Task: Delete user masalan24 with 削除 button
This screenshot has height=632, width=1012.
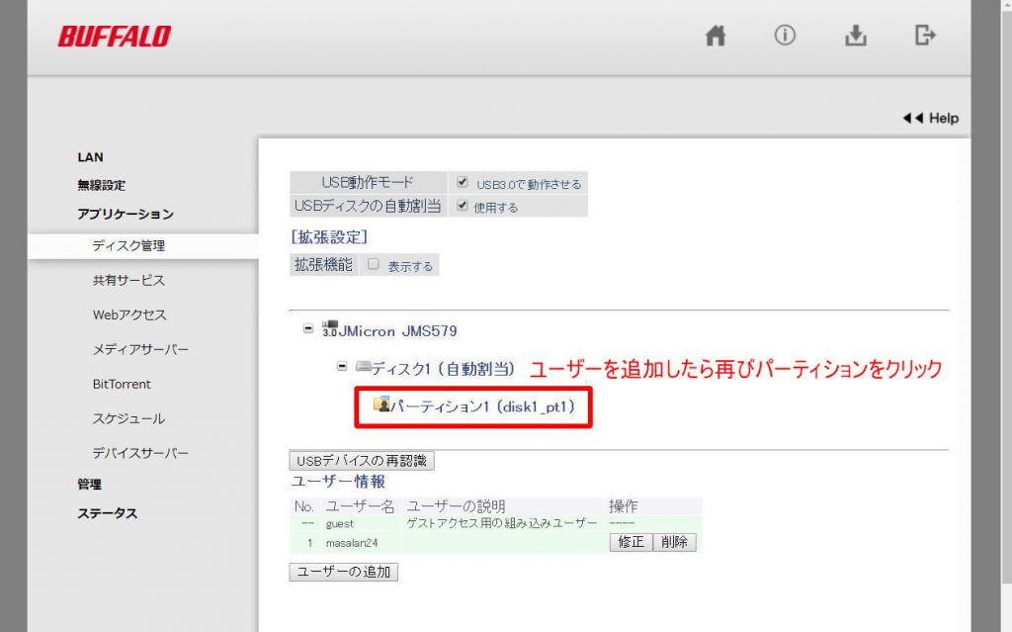Action: pos(675,542)
